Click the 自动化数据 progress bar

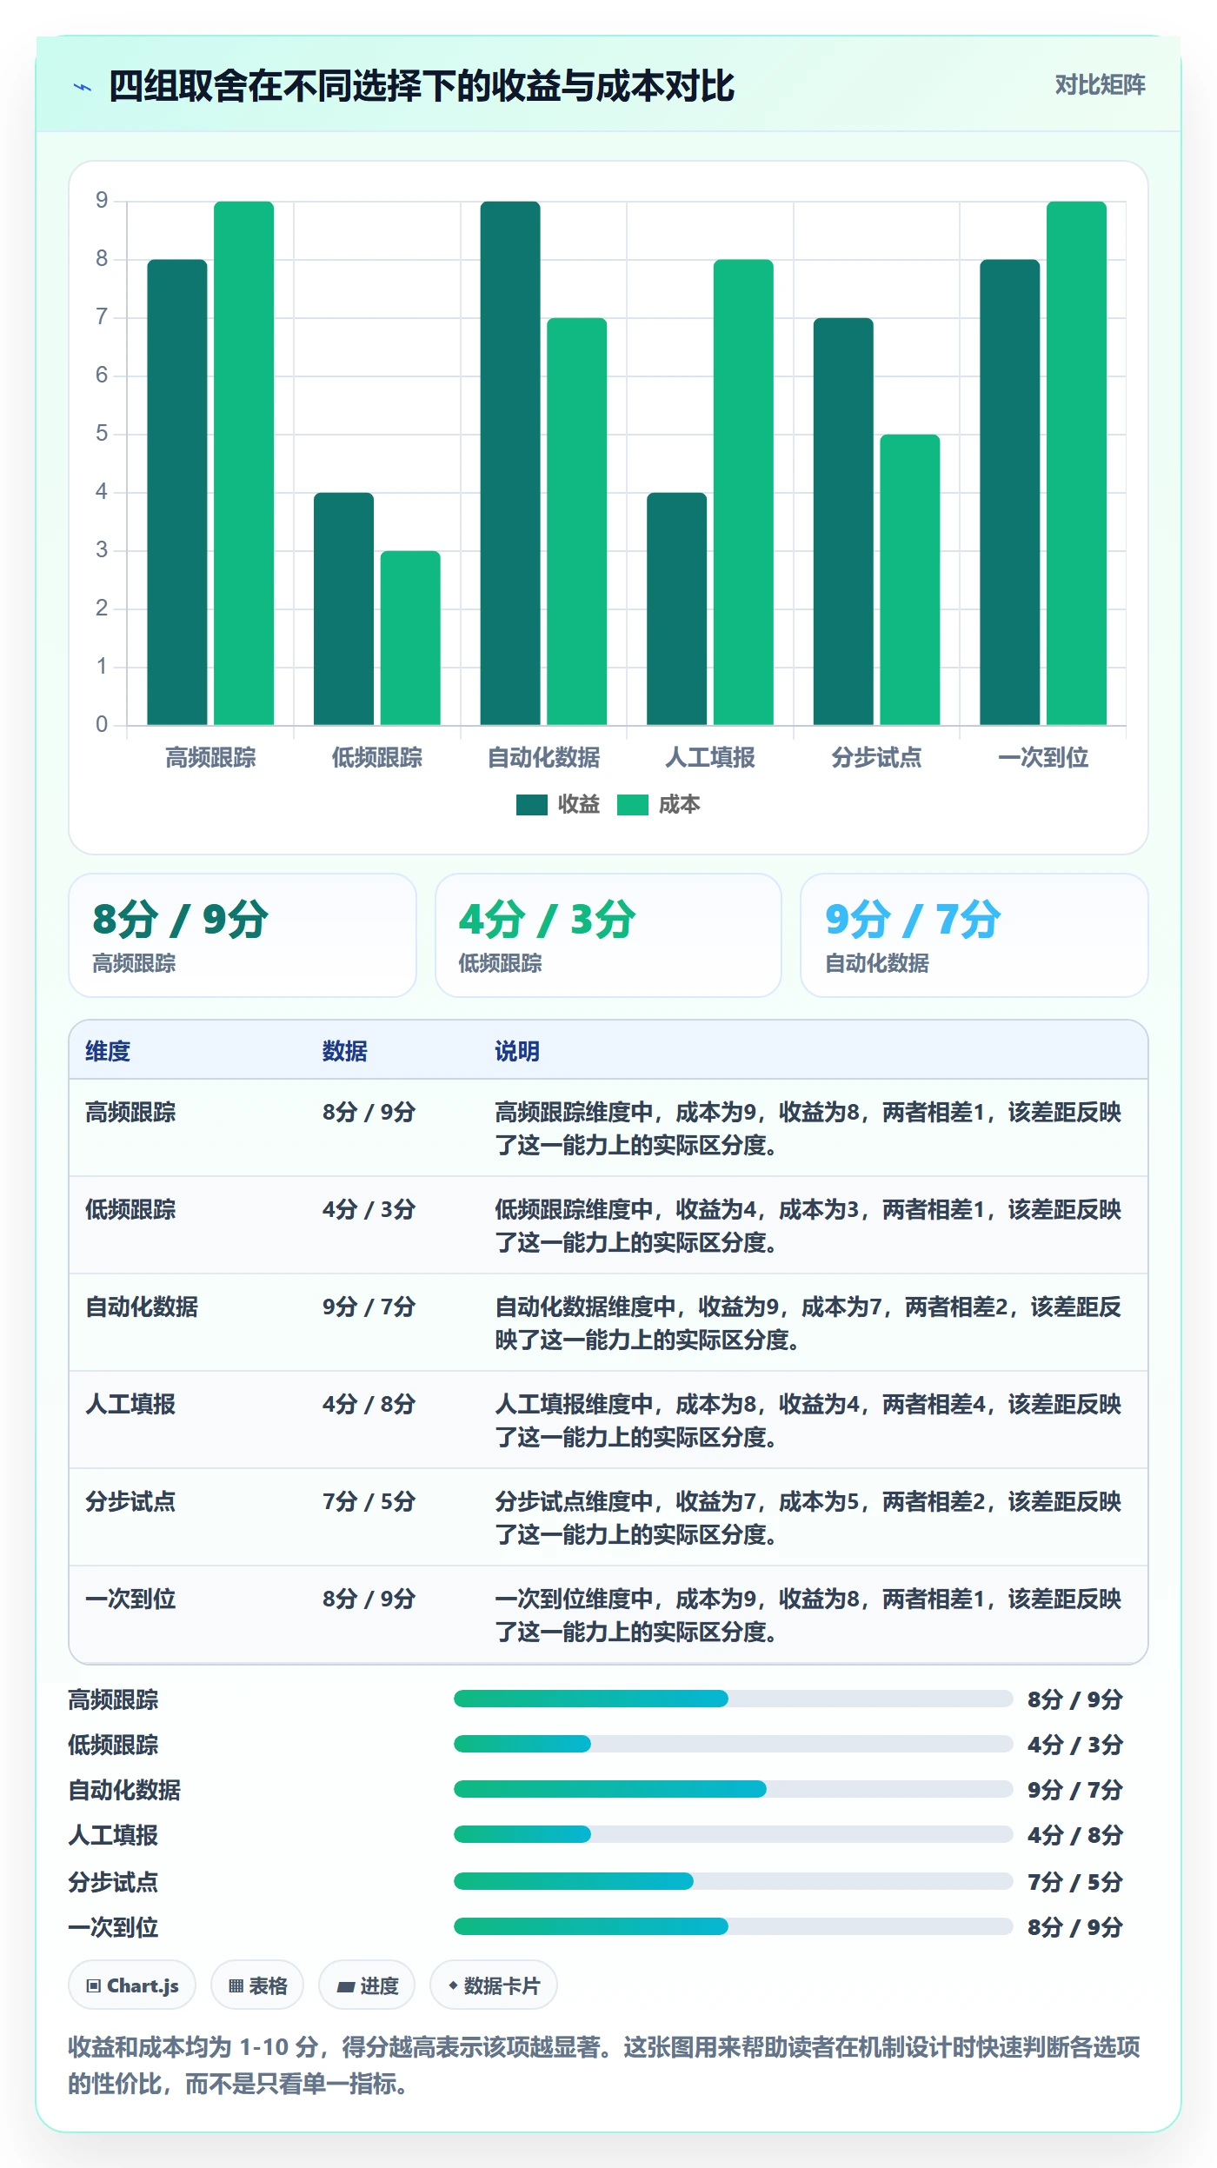pyautogui.click(x=733, y=1789)
